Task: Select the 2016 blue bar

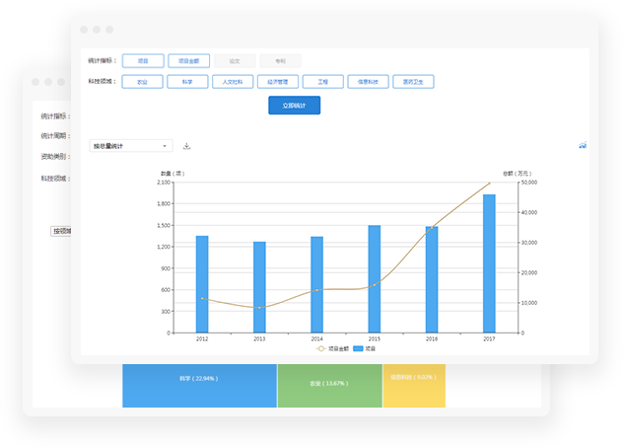Action: (x=432, y=279)
